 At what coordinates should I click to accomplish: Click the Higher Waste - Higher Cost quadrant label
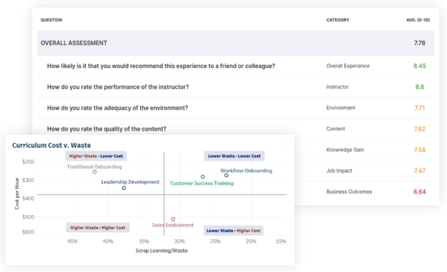(98, 228)
